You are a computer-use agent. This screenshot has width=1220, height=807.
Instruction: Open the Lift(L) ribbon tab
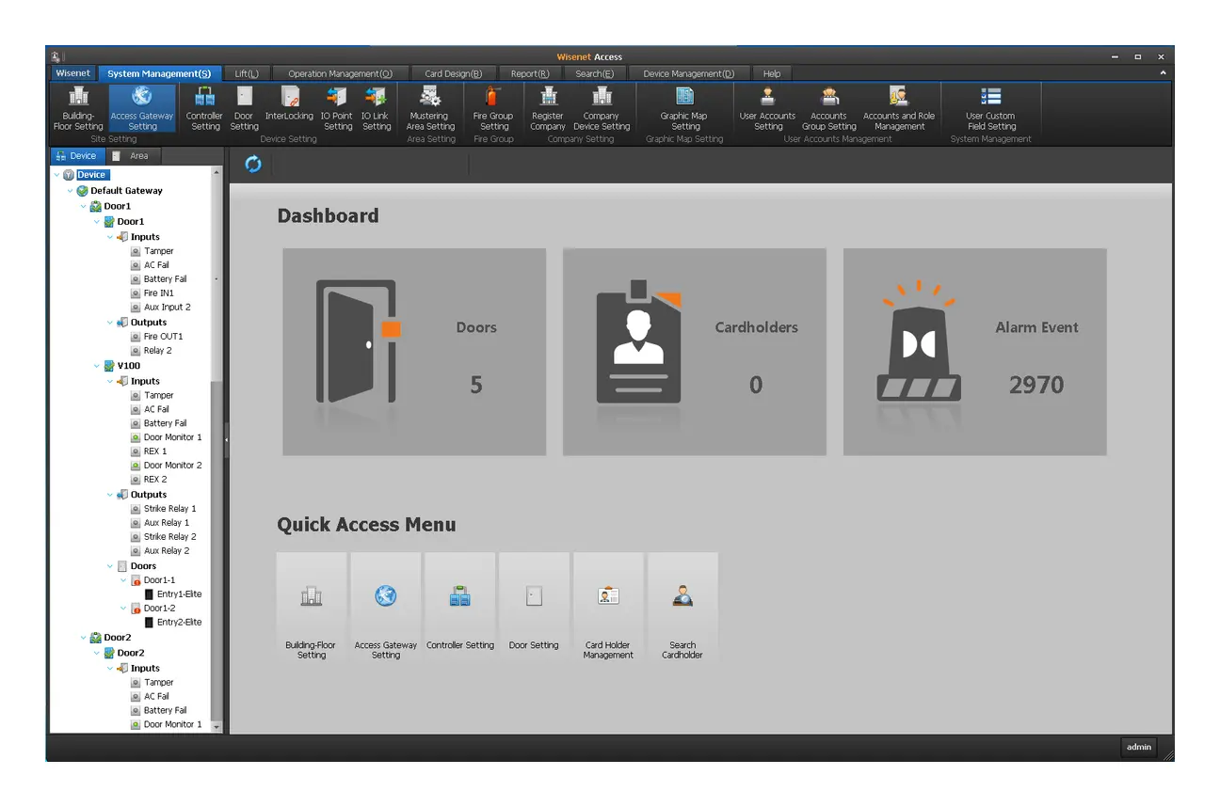[x=247, y=73]
